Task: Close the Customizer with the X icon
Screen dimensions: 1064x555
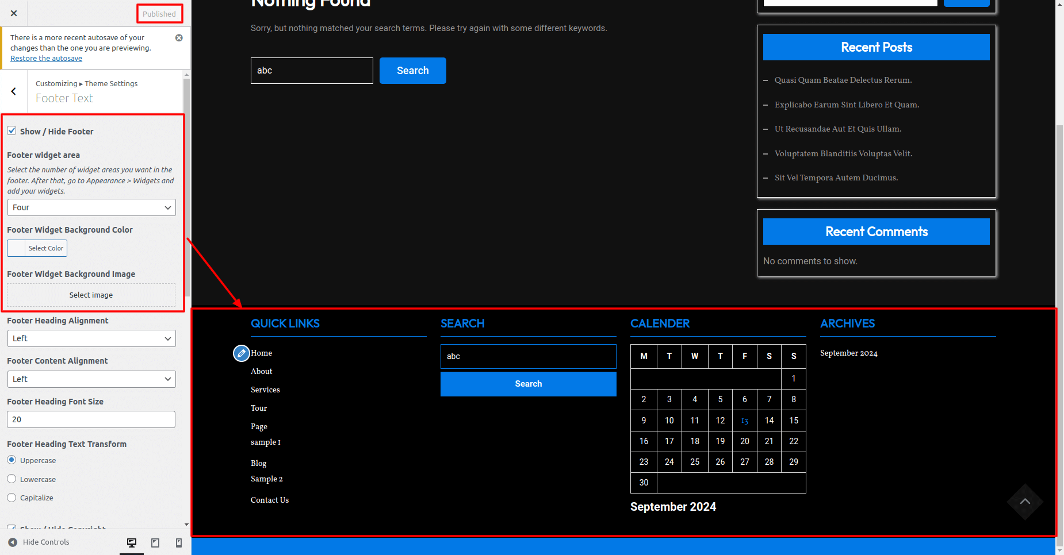Action: pos(14,13)
